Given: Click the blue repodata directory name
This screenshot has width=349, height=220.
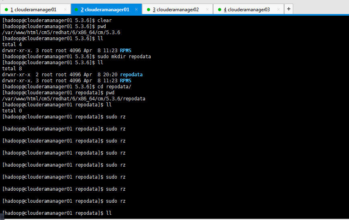Looking at the screenshot, I should pyautogui.click(x=131, y=75).
